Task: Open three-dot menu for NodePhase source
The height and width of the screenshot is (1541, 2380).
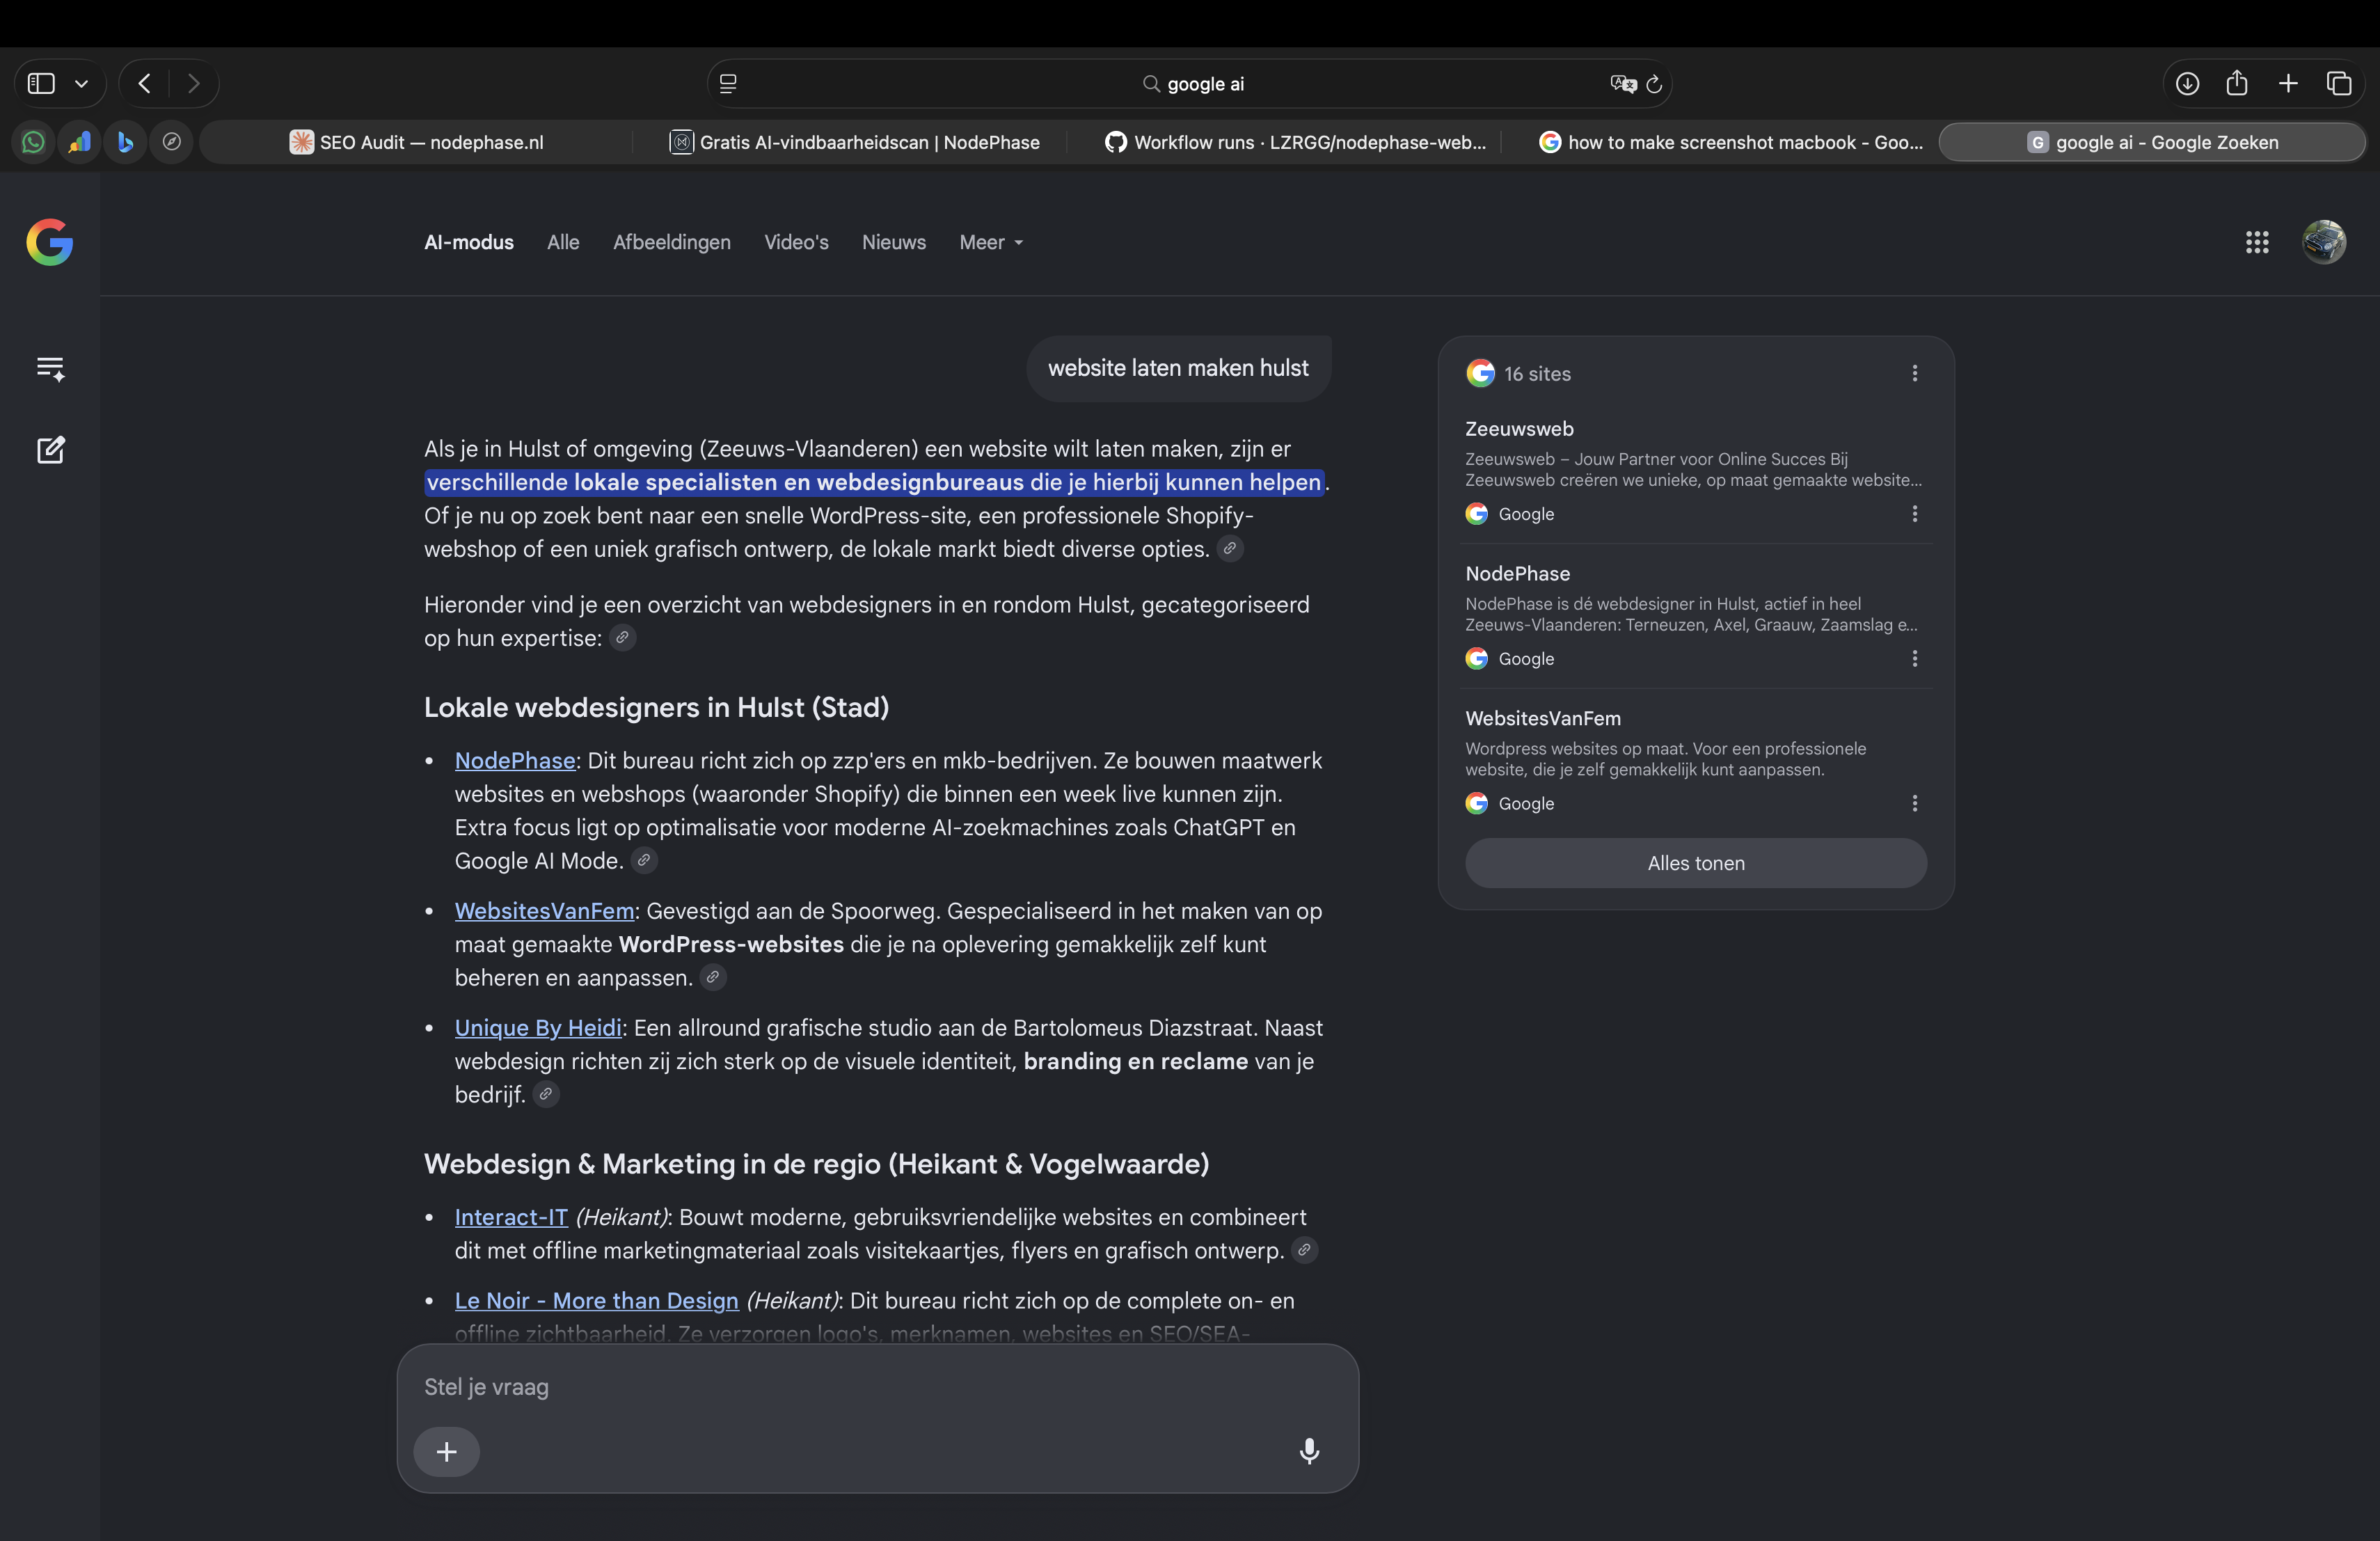Action: click(x=1914, y=659)
